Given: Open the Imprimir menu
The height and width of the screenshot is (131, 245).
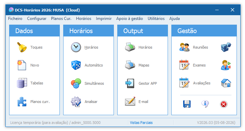Looking at the screenshot, I should (x=104, y=19).
